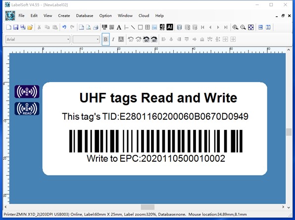The width and height of the screenshot is (295, 220).
Task: Open the Edit menu
Action: pyautogui.click(x=34, y=16)
